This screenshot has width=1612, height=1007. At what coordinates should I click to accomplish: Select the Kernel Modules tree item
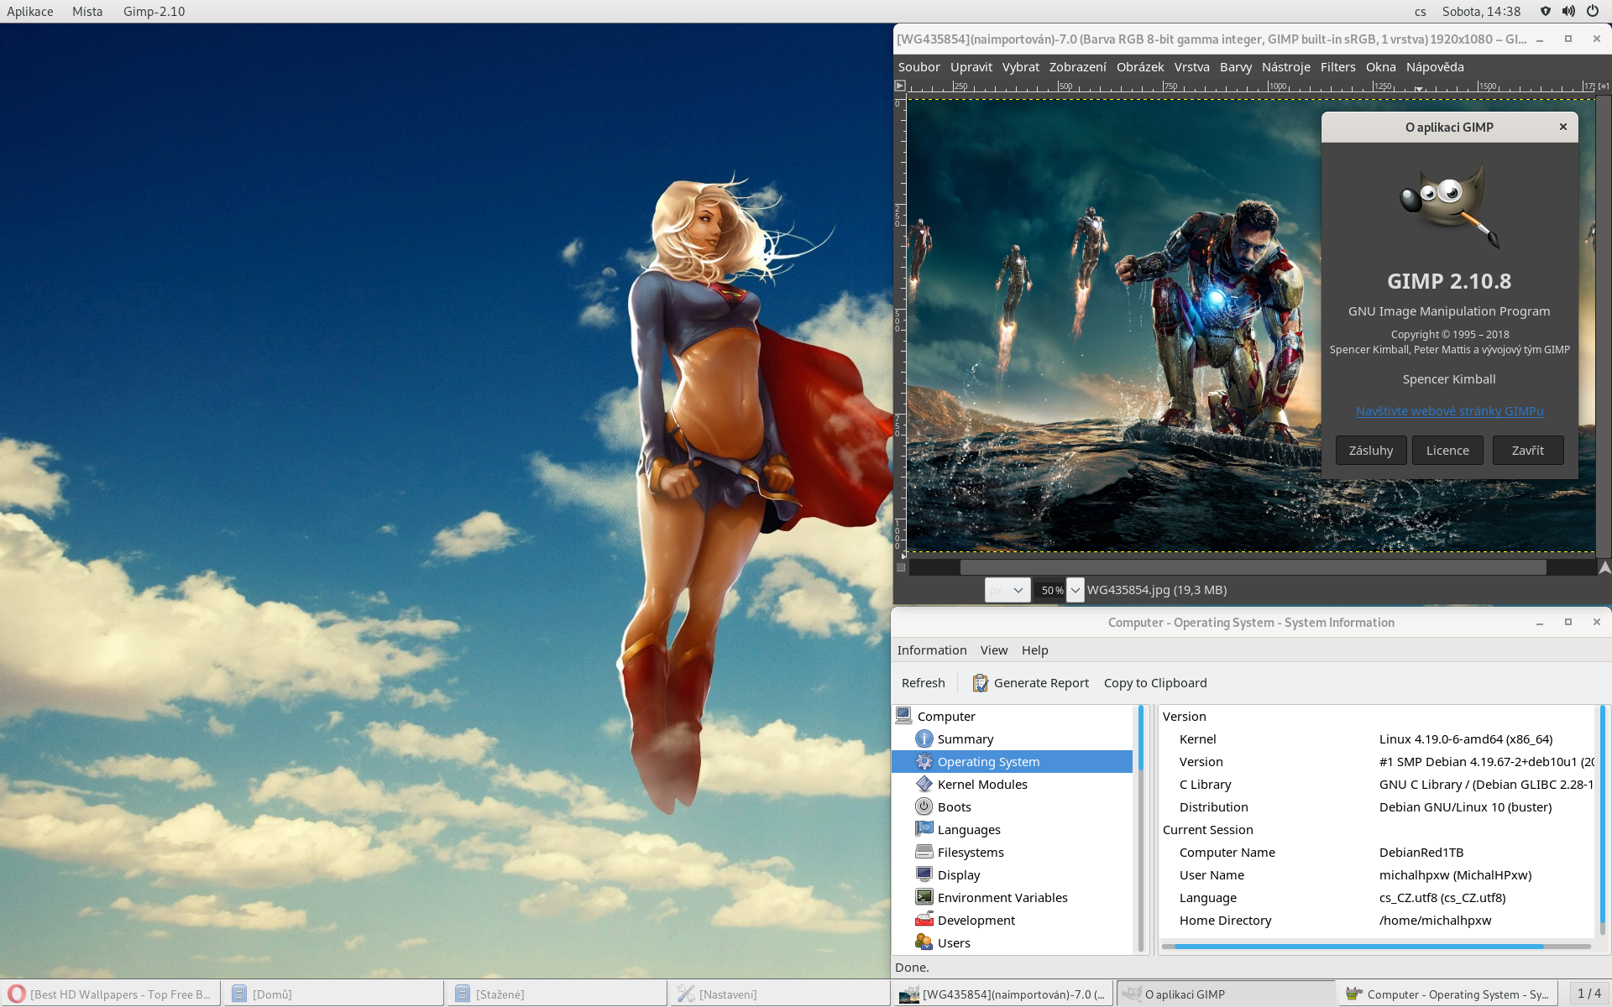click(x=981, y=784)
